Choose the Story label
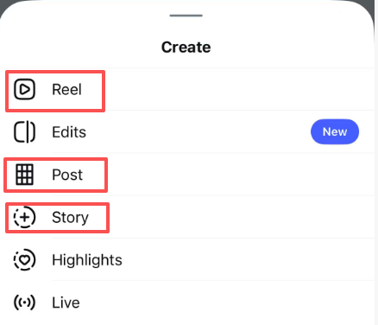This screenshot has width=378, height=325. tap(70, 218)
